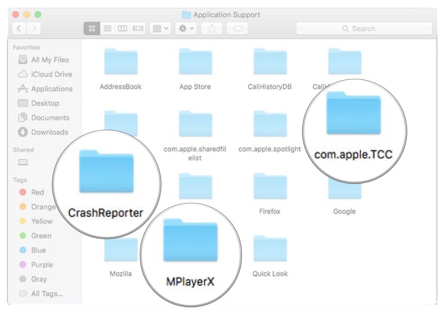Go back with the back arrow
Viewport: 445px width, 314px height.
[x=19, y=29]
